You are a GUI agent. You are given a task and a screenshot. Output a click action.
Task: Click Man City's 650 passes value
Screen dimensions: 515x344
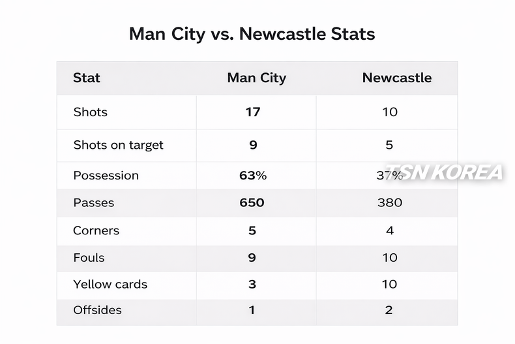tap(252, 203)
